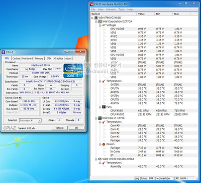201x183 pixels.
Task: Open the Processor #1 selection dropdown
Action: click(x=30, y=120)
